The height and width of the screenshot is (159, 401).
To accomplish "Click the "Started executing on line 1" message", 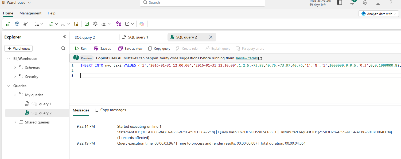I will pos(139,126).
